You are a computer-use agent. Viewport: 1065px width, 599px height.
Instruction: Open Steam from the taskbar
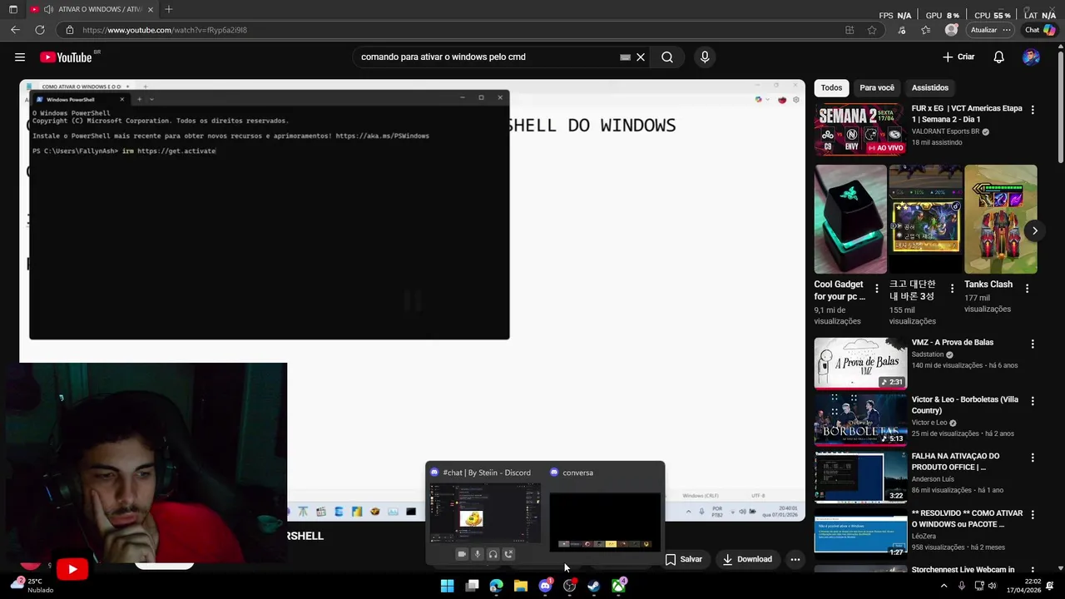pyautogui.click(x=594, y=586)
